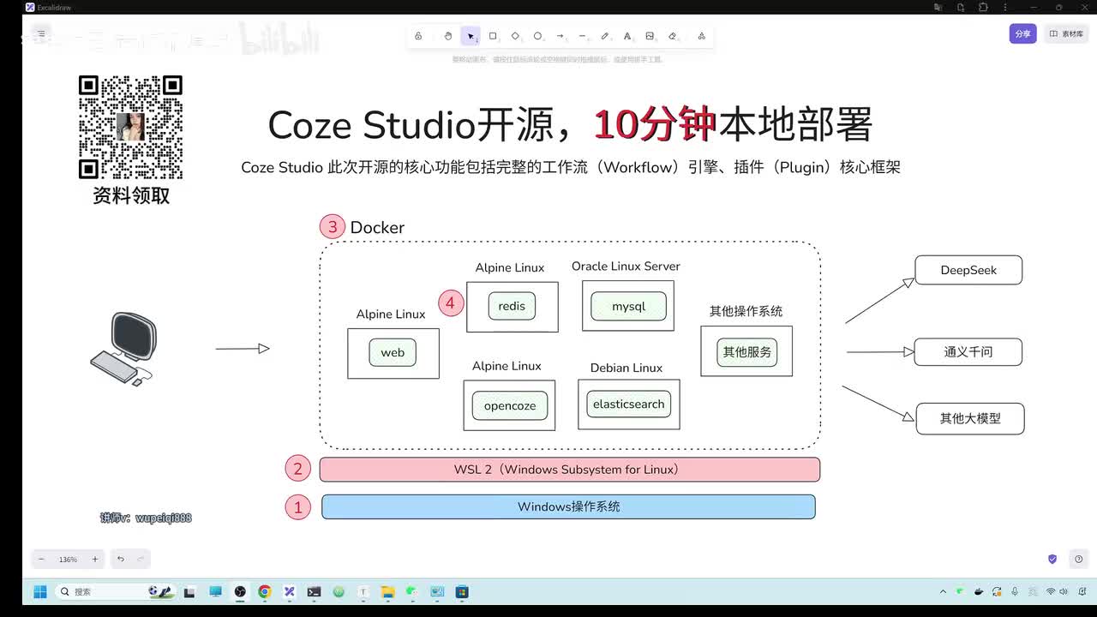Select the Ellipse shape tool
1097x617 pixels.
pos(537,36)
